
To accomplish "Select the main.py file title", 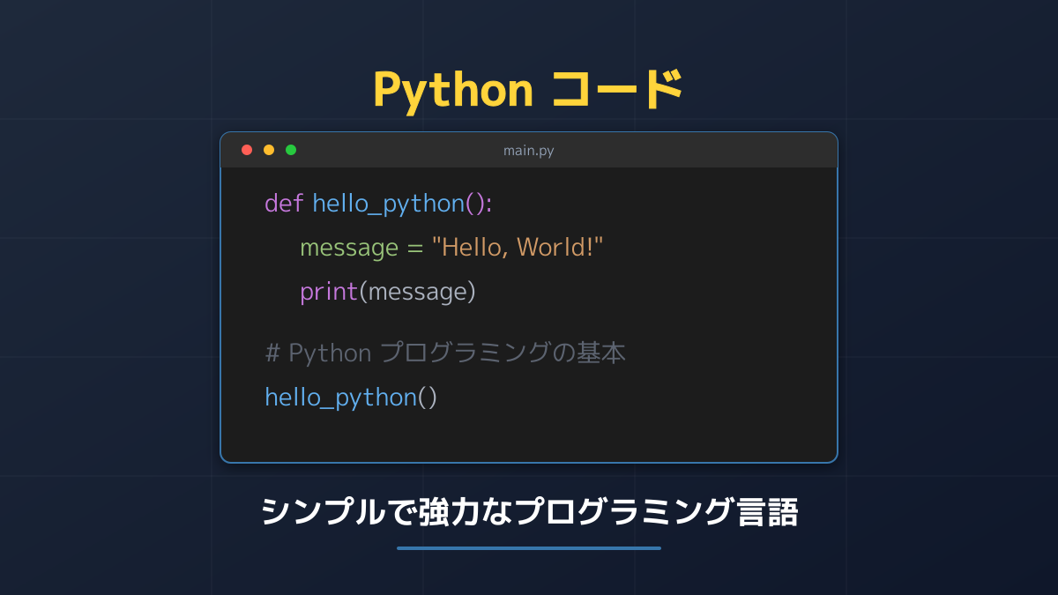I will click(x=528, y=151).
